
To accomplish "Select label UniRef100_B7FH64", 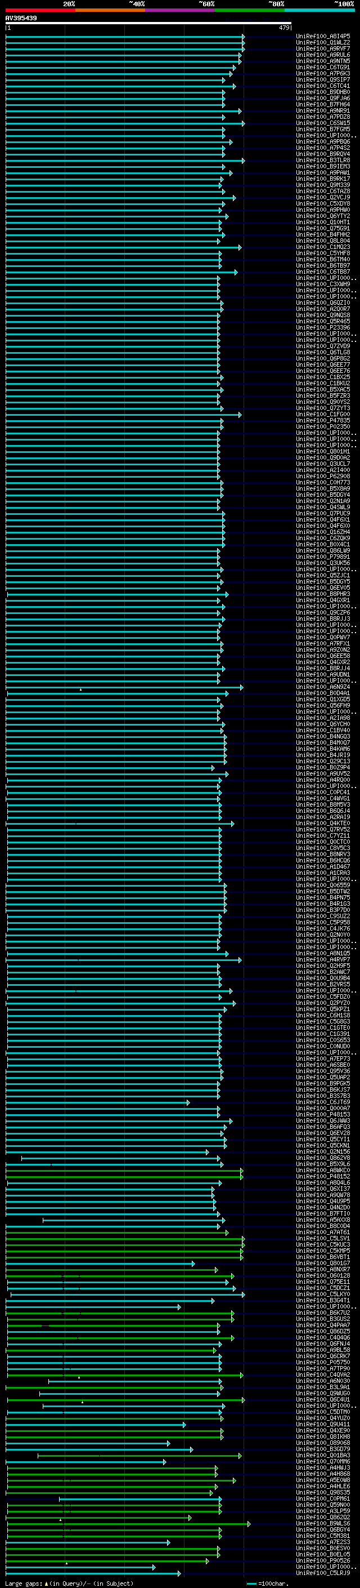I will 323,104.
